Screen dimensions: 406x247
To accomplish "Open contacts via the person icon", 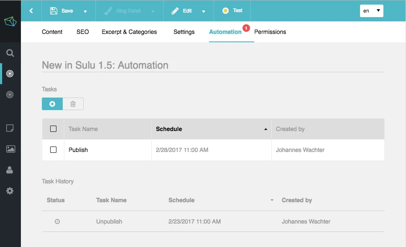I will (x=10, y=170).
